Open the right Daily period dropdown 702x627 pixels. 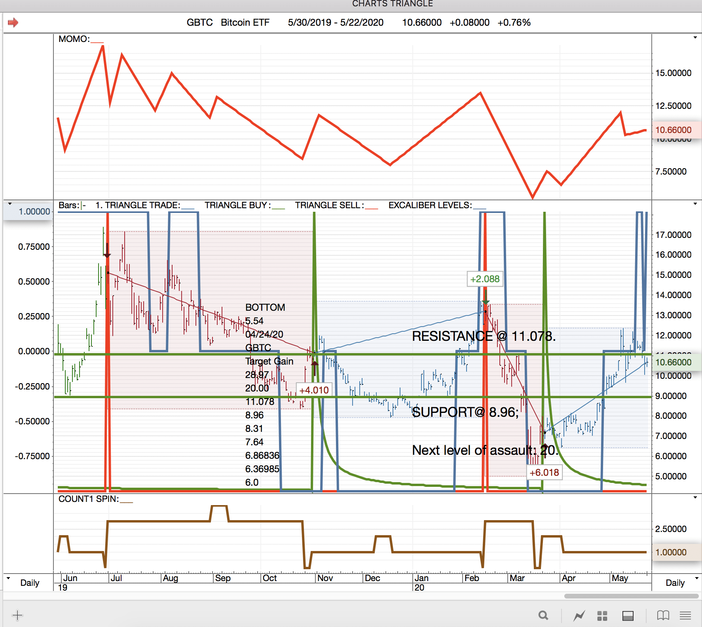[695, 578]
